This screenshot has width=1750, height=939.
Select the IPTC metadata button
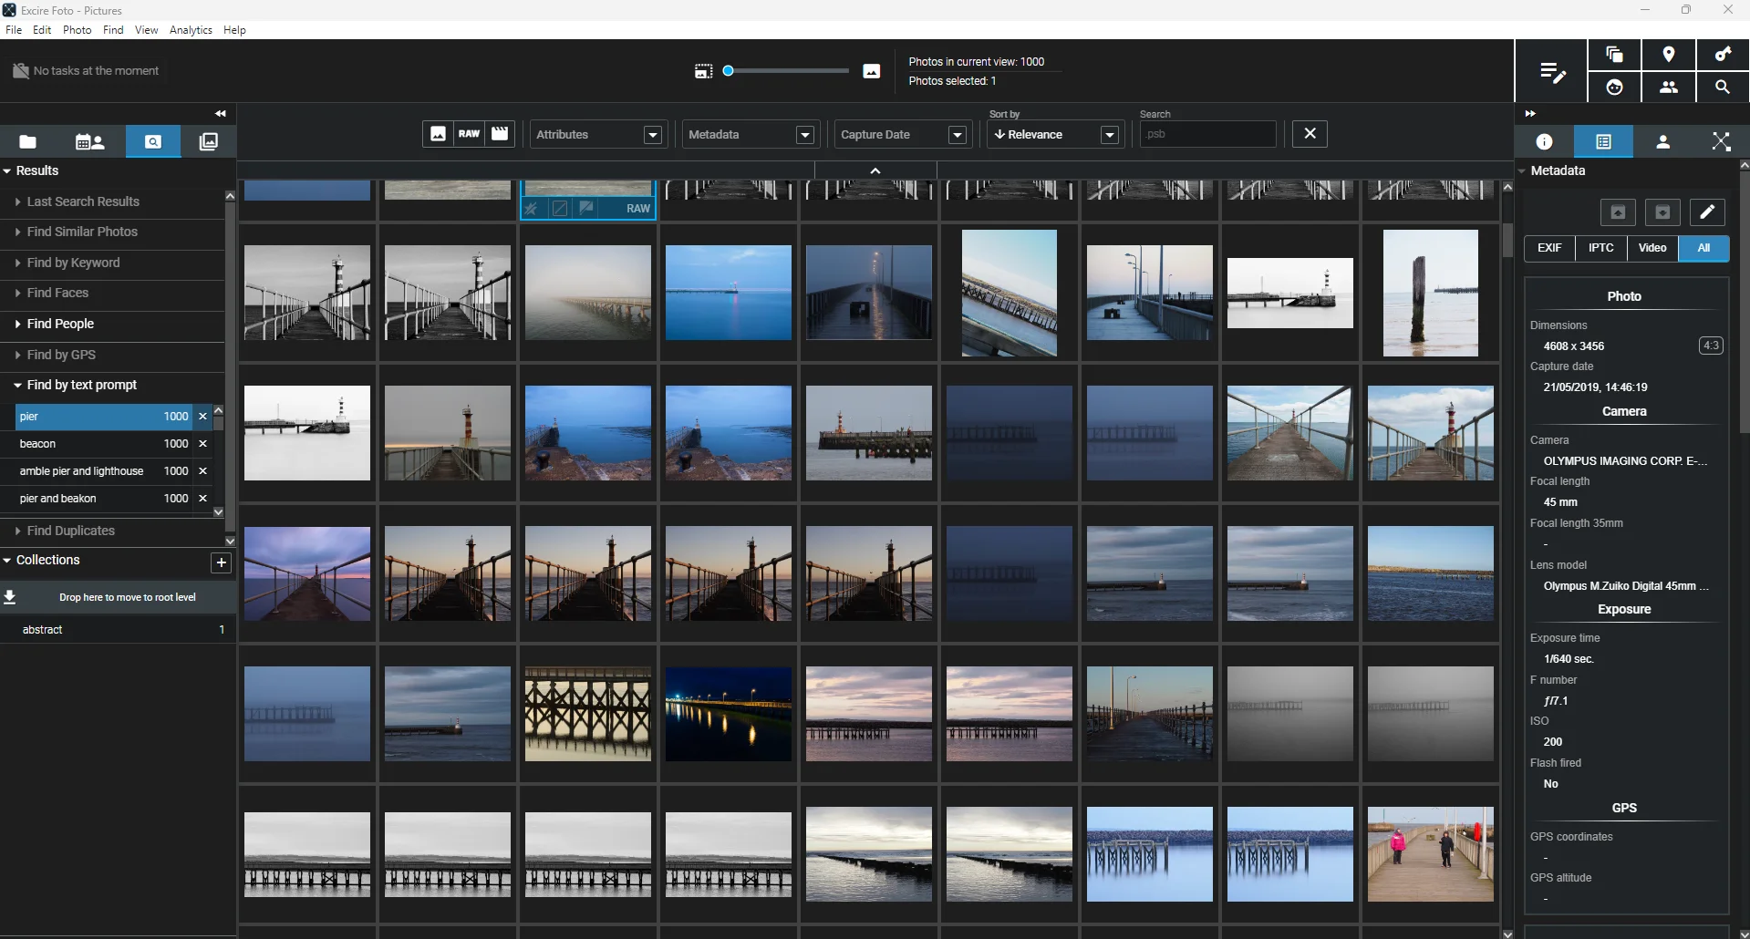click(1600, 248)
